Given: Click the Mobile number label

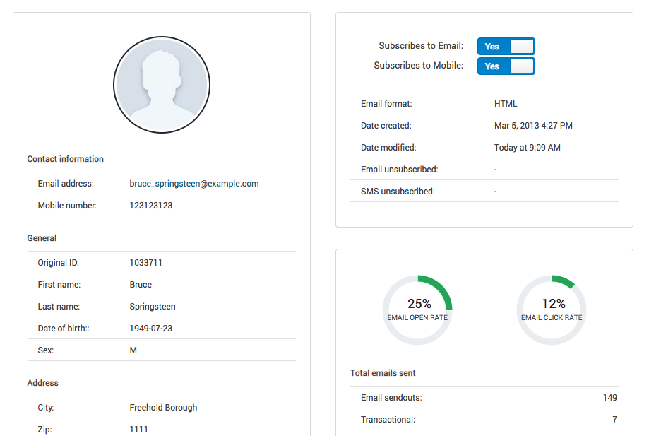Looking at the screenshot, I should click(67, 206).
